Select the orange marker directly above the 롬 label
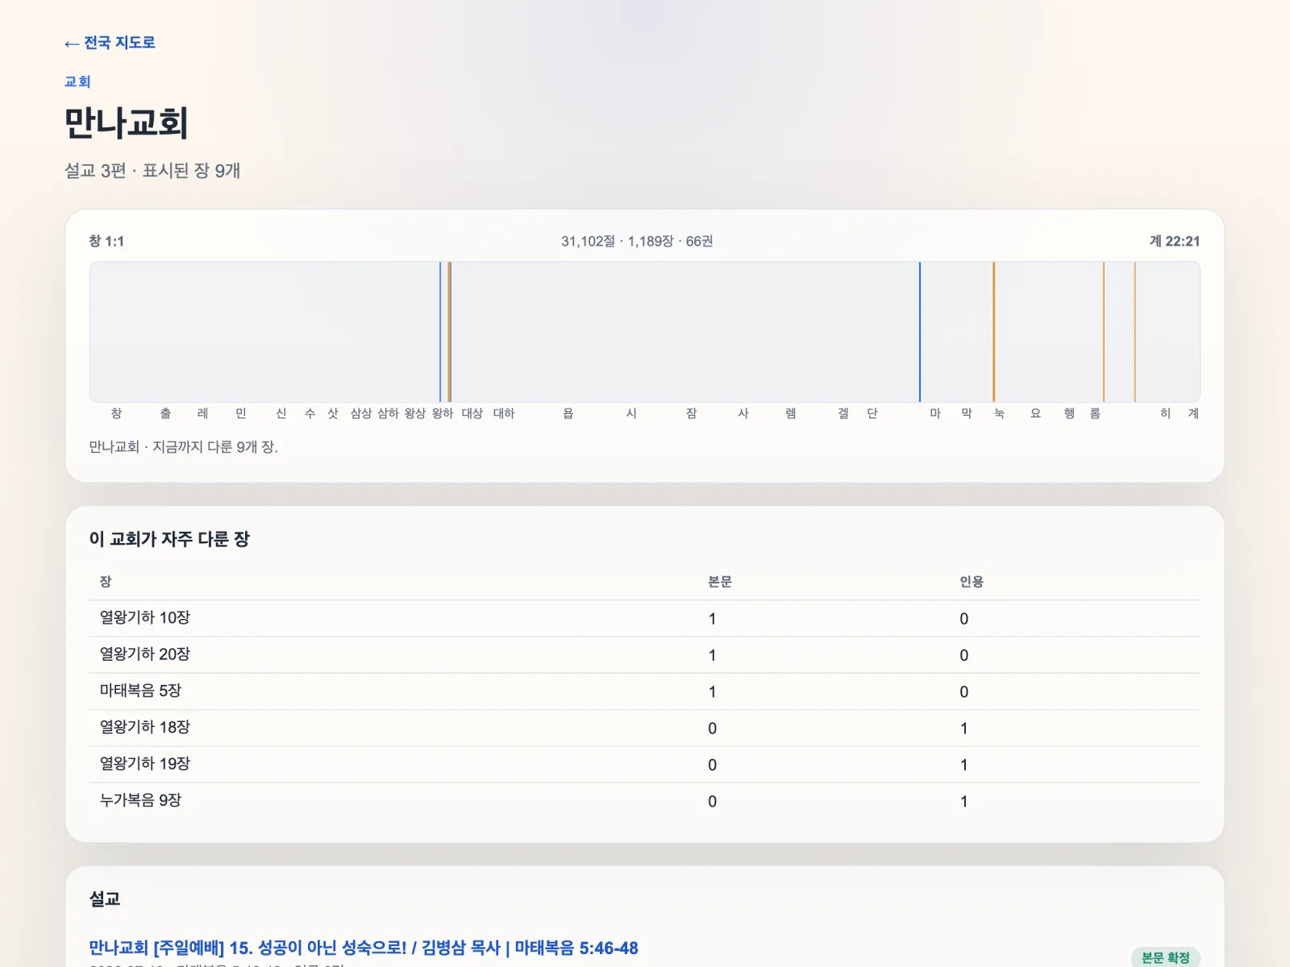Screen dimensions: 1290x967 coord(1104,332)
